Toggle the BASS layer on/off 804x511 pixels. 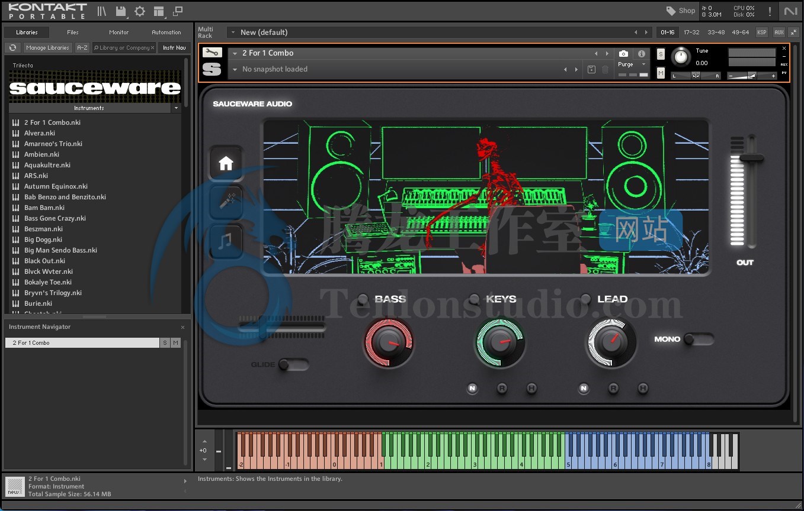(x=363, y=299)
